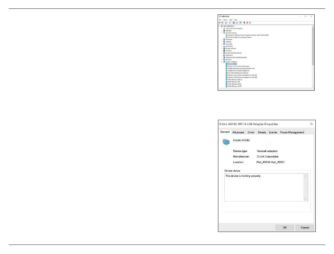
Task: Click inside the Device status text box
Action: (264, 187)
